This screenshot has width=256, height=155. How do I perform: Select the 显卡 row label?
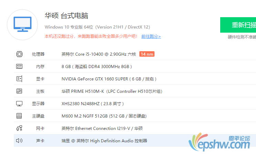40,79
